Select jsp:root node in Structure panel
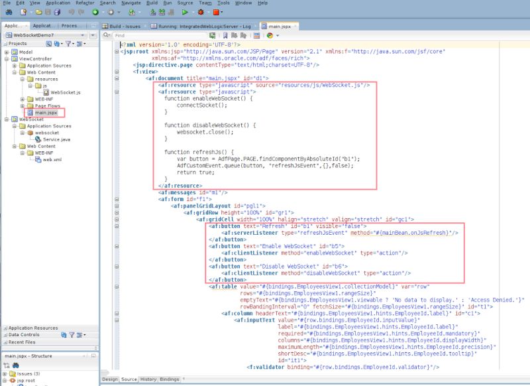Screen dimensions: 530x386 pyautogui.click(x=26, y=381)
